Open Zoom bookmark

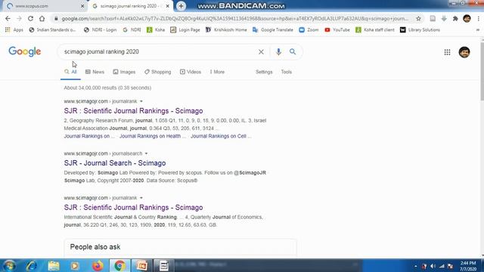(x=309, y=29)
